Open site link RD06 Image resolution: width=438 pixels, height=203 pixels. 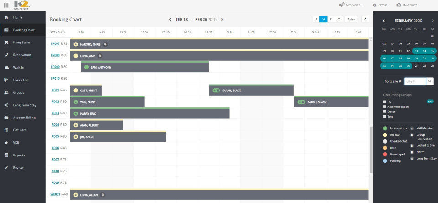tap(55, 148)
